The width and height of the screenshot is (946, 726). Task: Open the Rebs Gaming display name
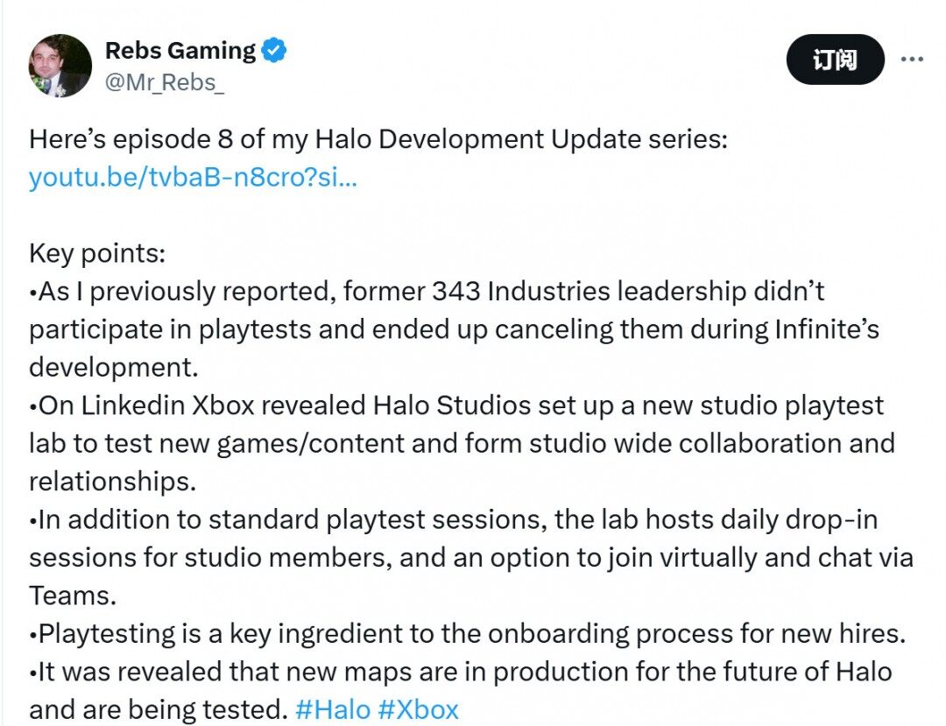pyautogui.click(x=180, y=50)
